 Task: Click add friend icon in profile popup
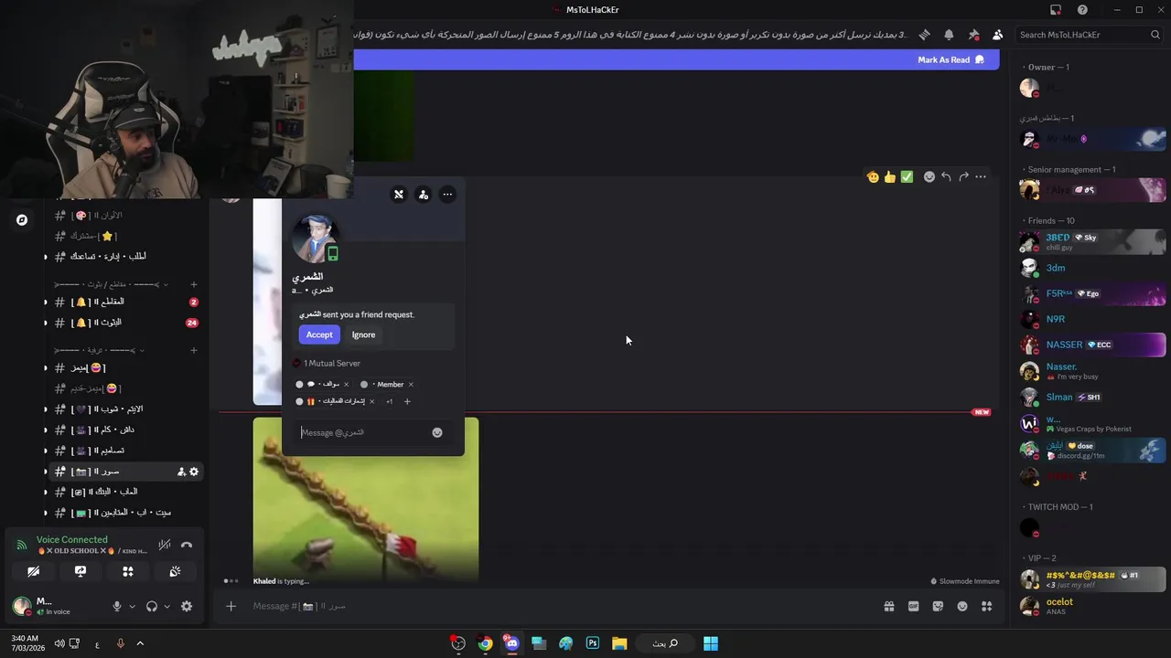423,194
